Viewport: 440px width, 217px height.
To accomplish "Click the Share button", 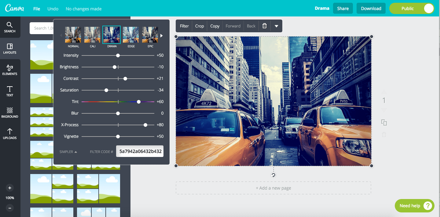I will coord(343,8).
